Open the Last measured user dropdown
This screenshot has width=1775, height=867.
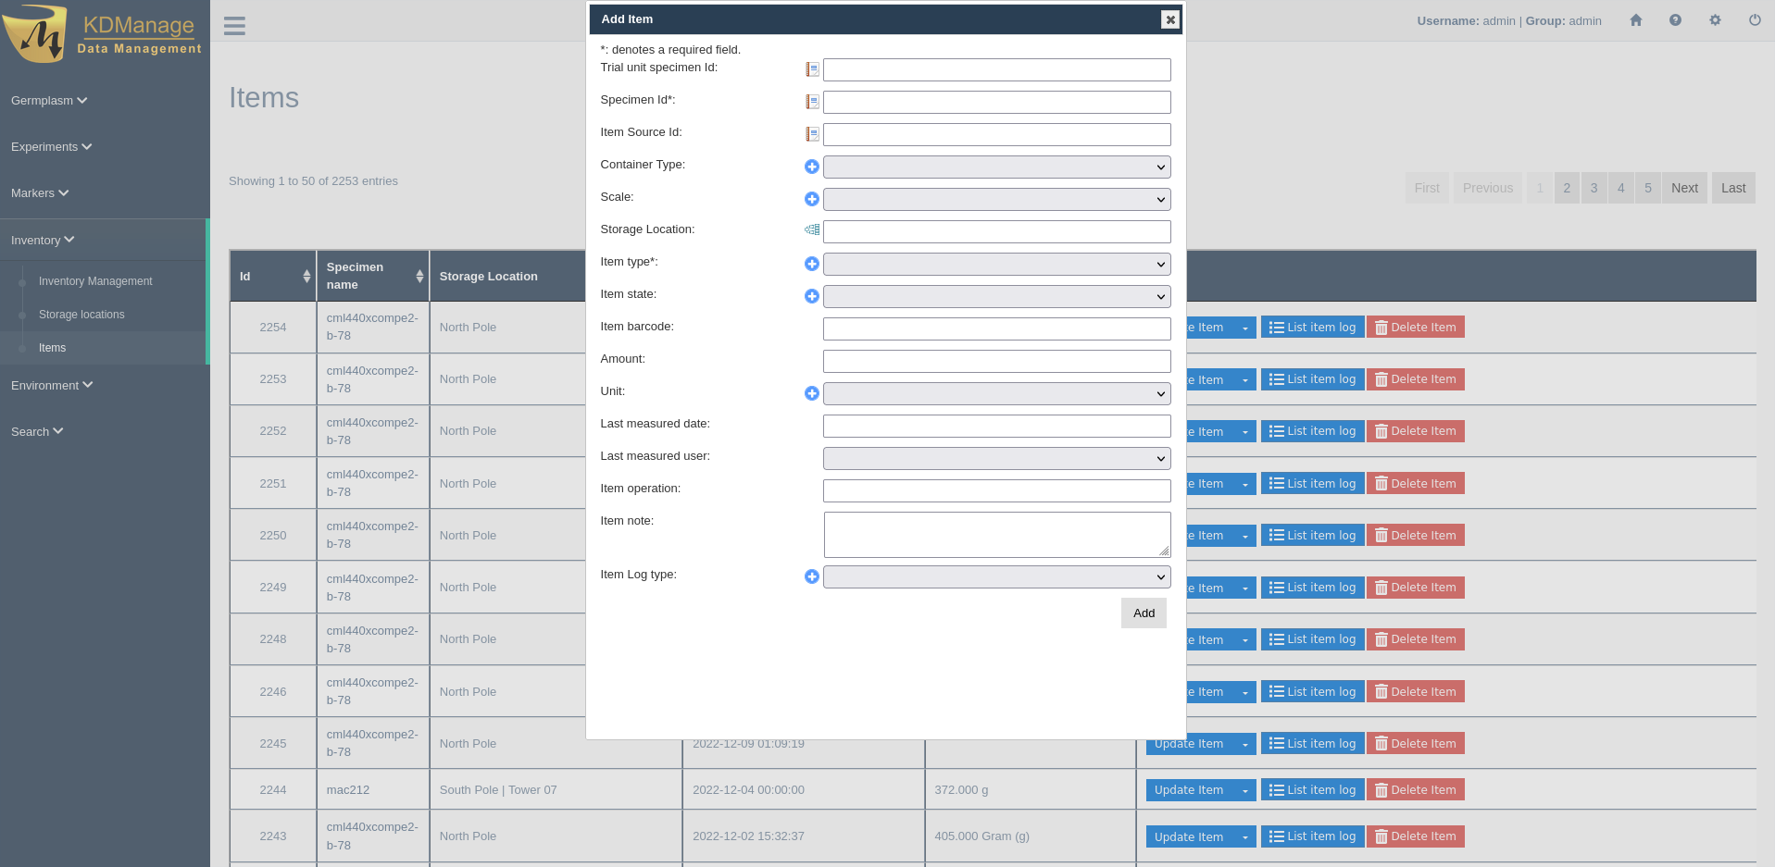pyautogui.click(x=996, y=459)
